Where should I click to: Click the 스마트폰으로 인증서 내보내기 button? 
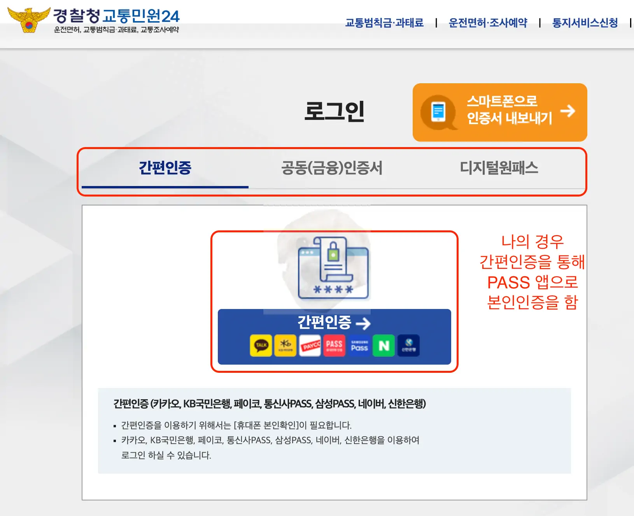(499, 112)
